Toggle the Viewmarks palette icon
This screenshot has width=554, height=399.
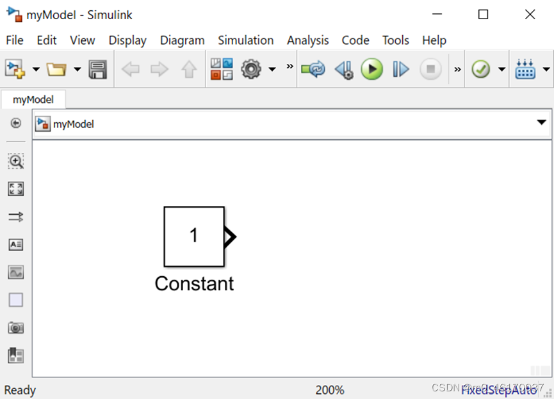click(x=16, y=356)
